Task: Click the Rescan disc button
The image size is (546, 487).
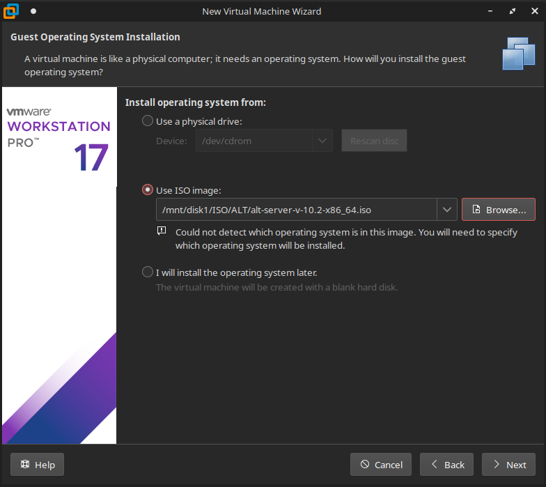Action: coord(374,141)
